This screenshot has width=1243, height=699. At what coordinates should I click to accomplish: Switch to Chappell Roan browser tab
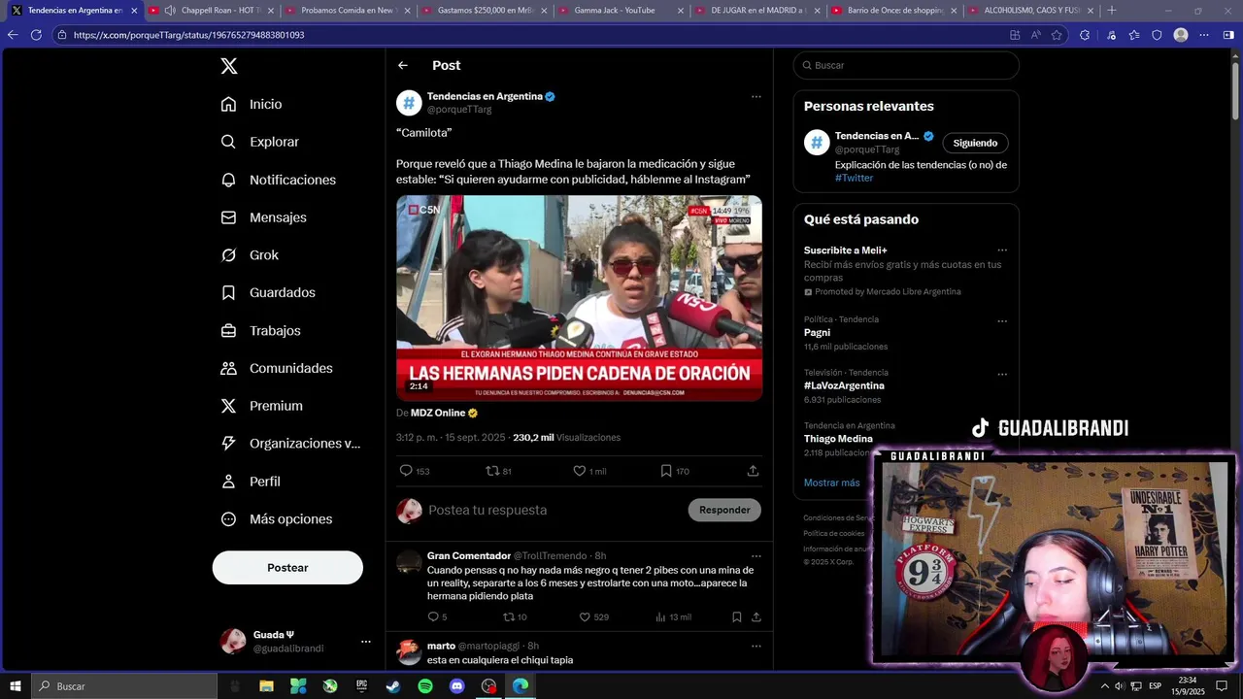[212, 10]
